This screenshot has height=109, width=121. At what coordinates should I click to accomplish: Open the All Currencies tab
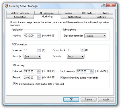[x=46, y=13]
